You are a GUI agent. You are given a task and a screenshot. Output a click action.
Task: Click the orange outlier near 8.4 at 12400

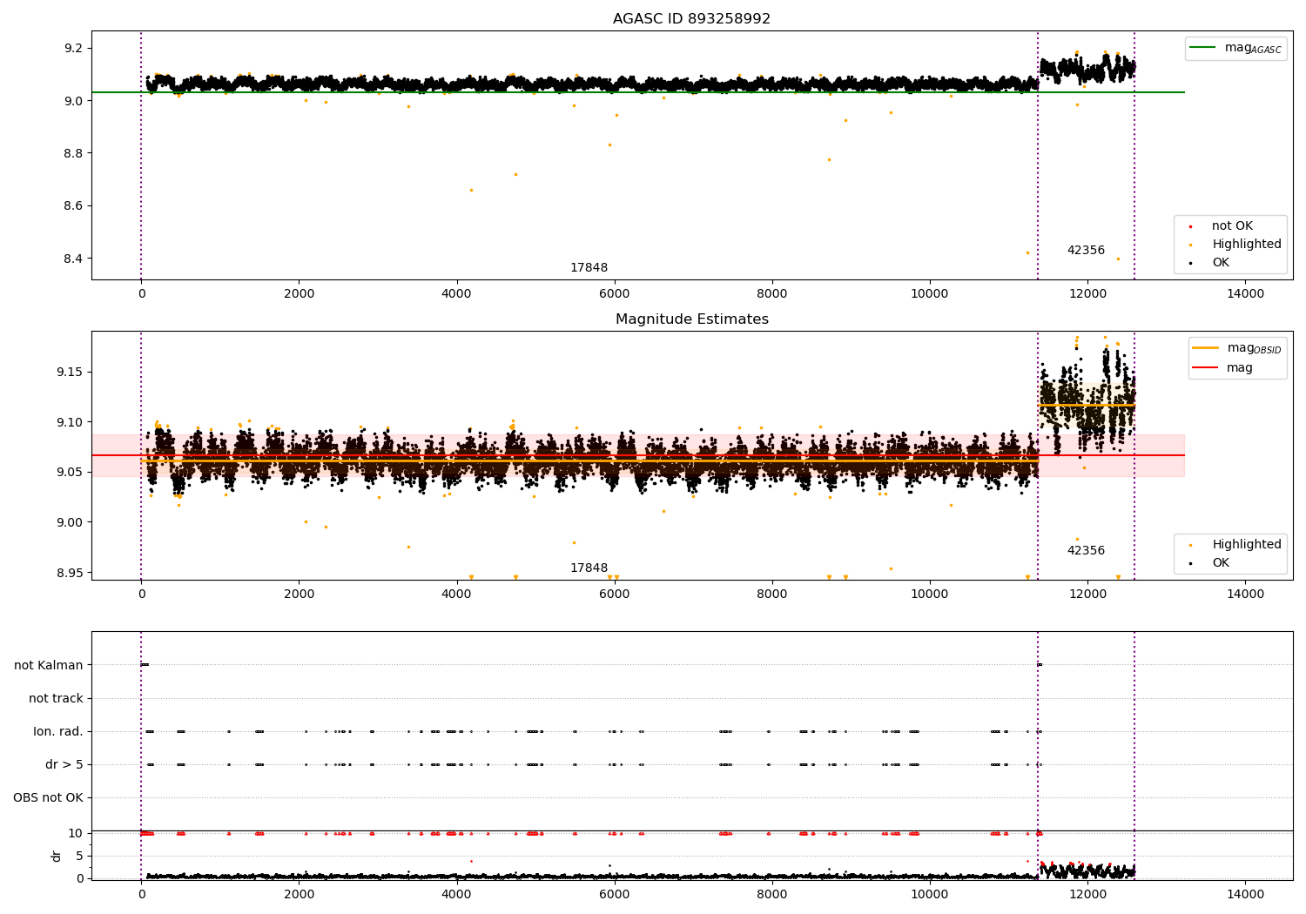click(x=1119, y=259)
